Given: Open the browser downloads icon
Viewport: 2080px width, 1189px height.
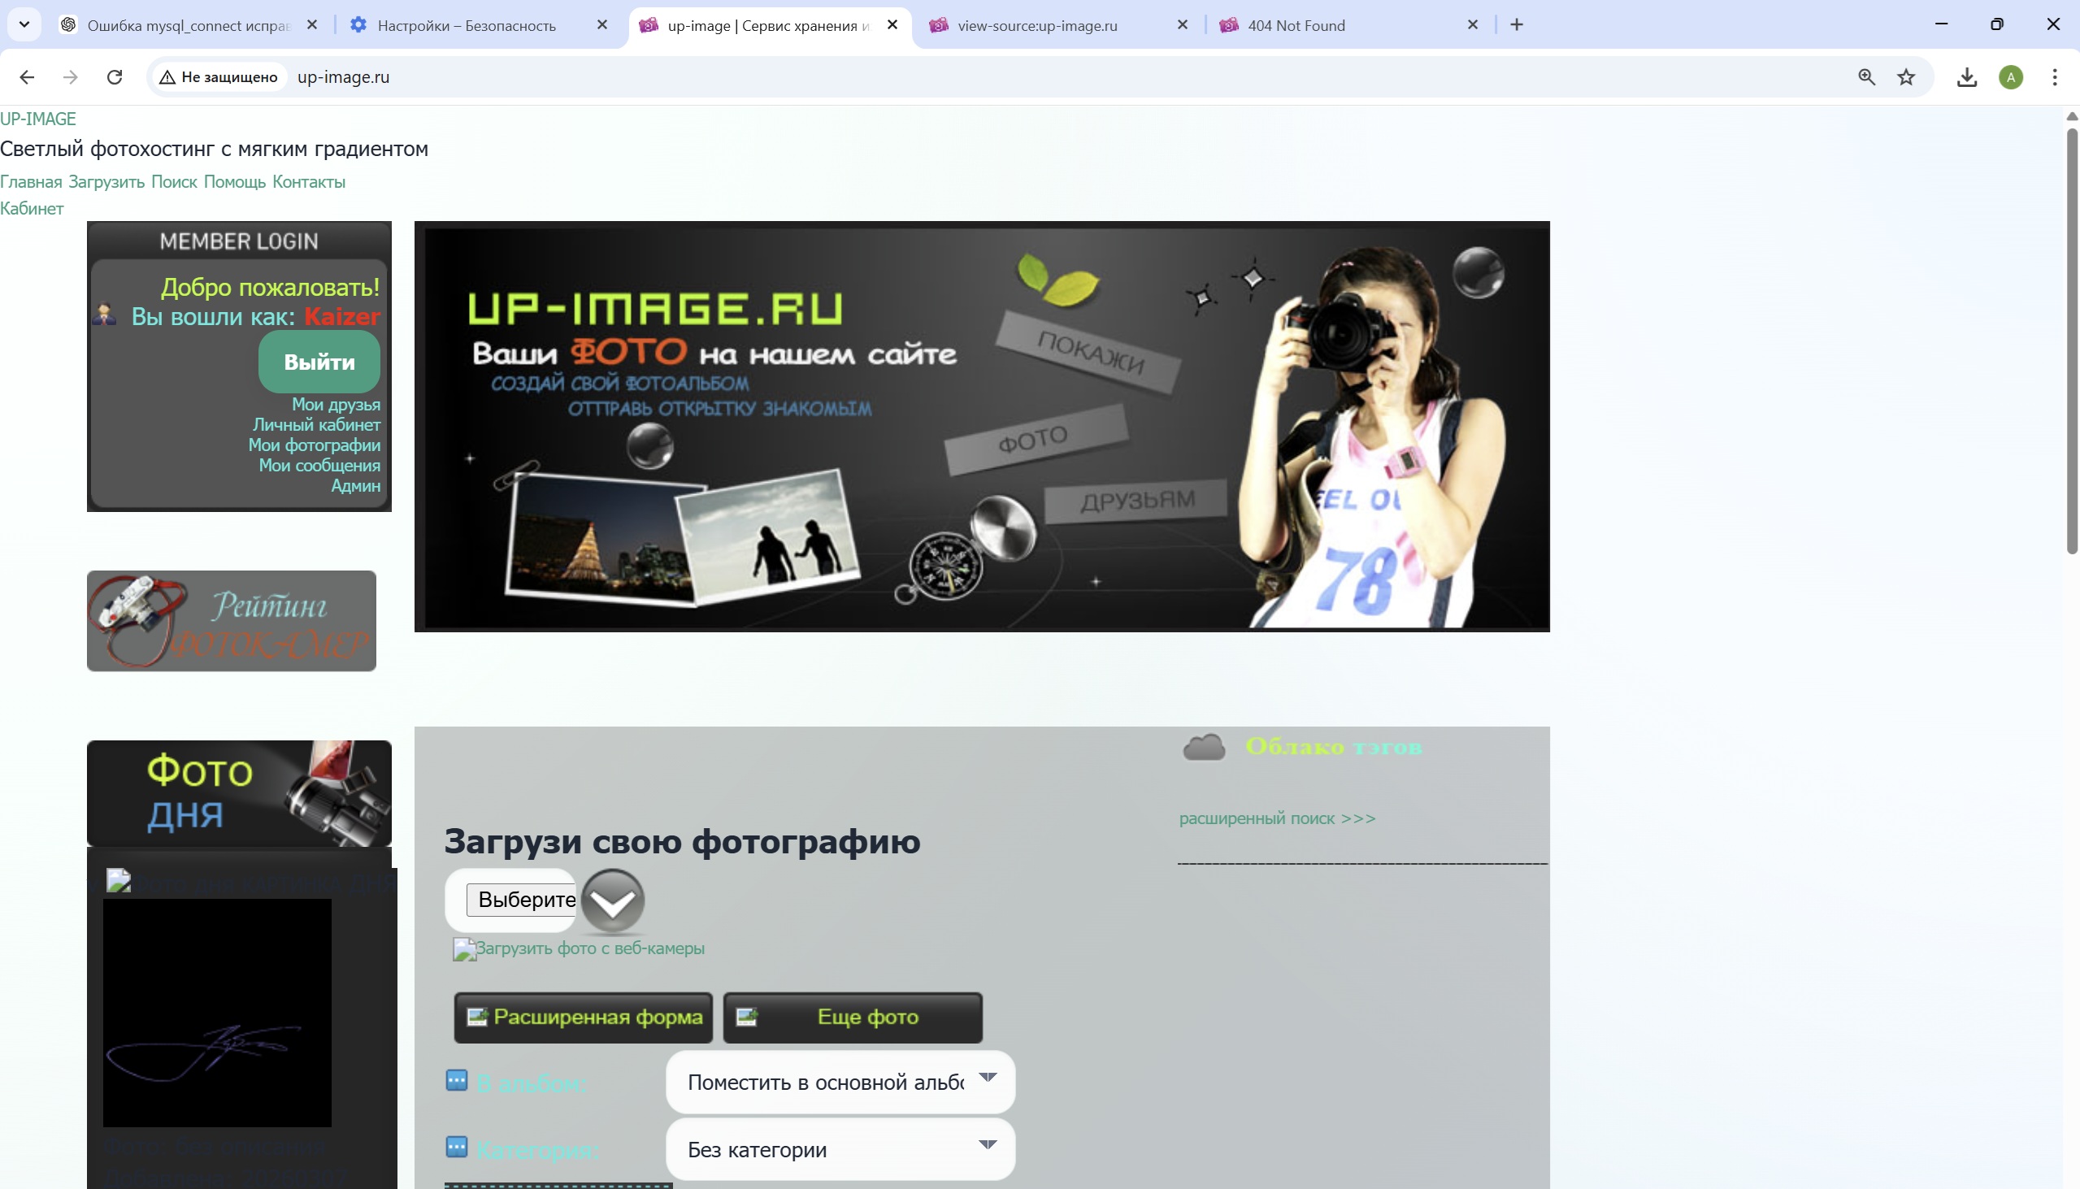Looking at the screenshot, I should 1966,76.
